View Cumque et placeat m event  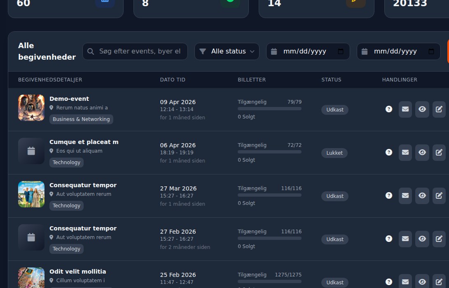tap(422, 153)
